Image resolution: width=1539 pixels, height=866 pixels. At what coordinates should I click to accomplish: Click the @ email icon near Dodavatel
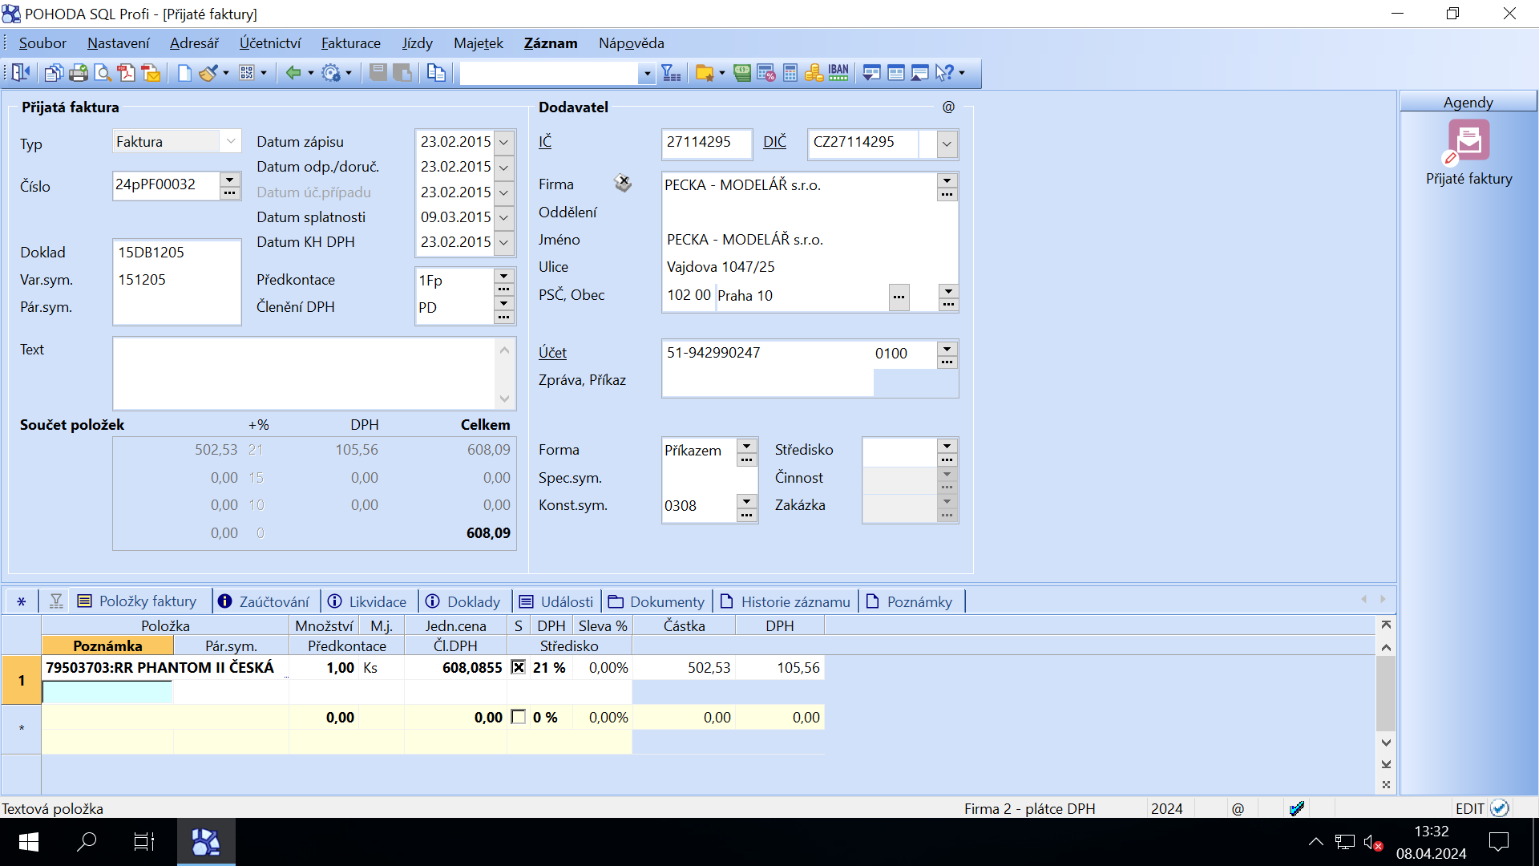coord(948,107)
